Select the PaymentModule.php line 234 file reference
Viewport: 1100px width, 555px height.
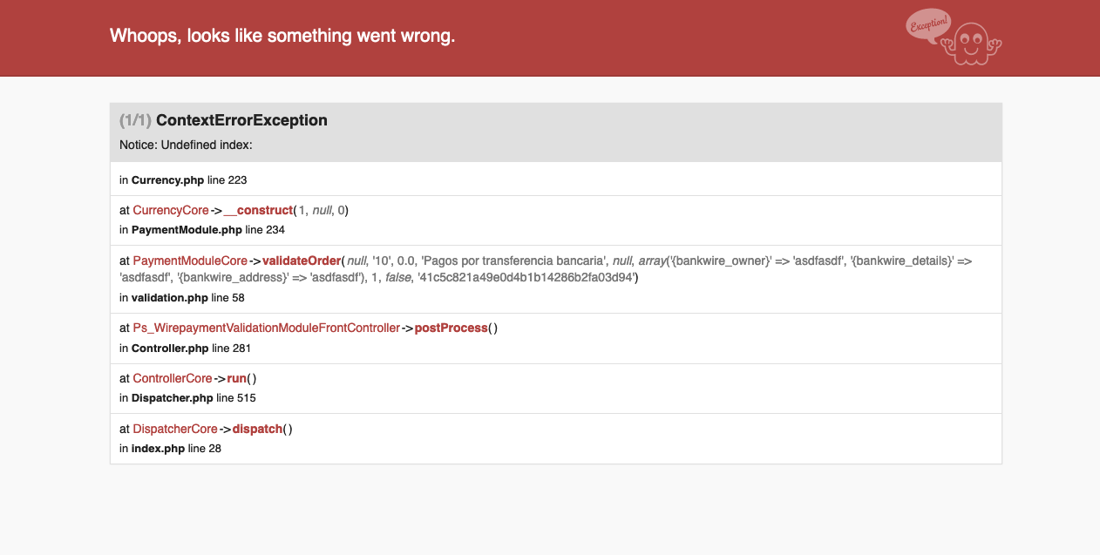208,230
